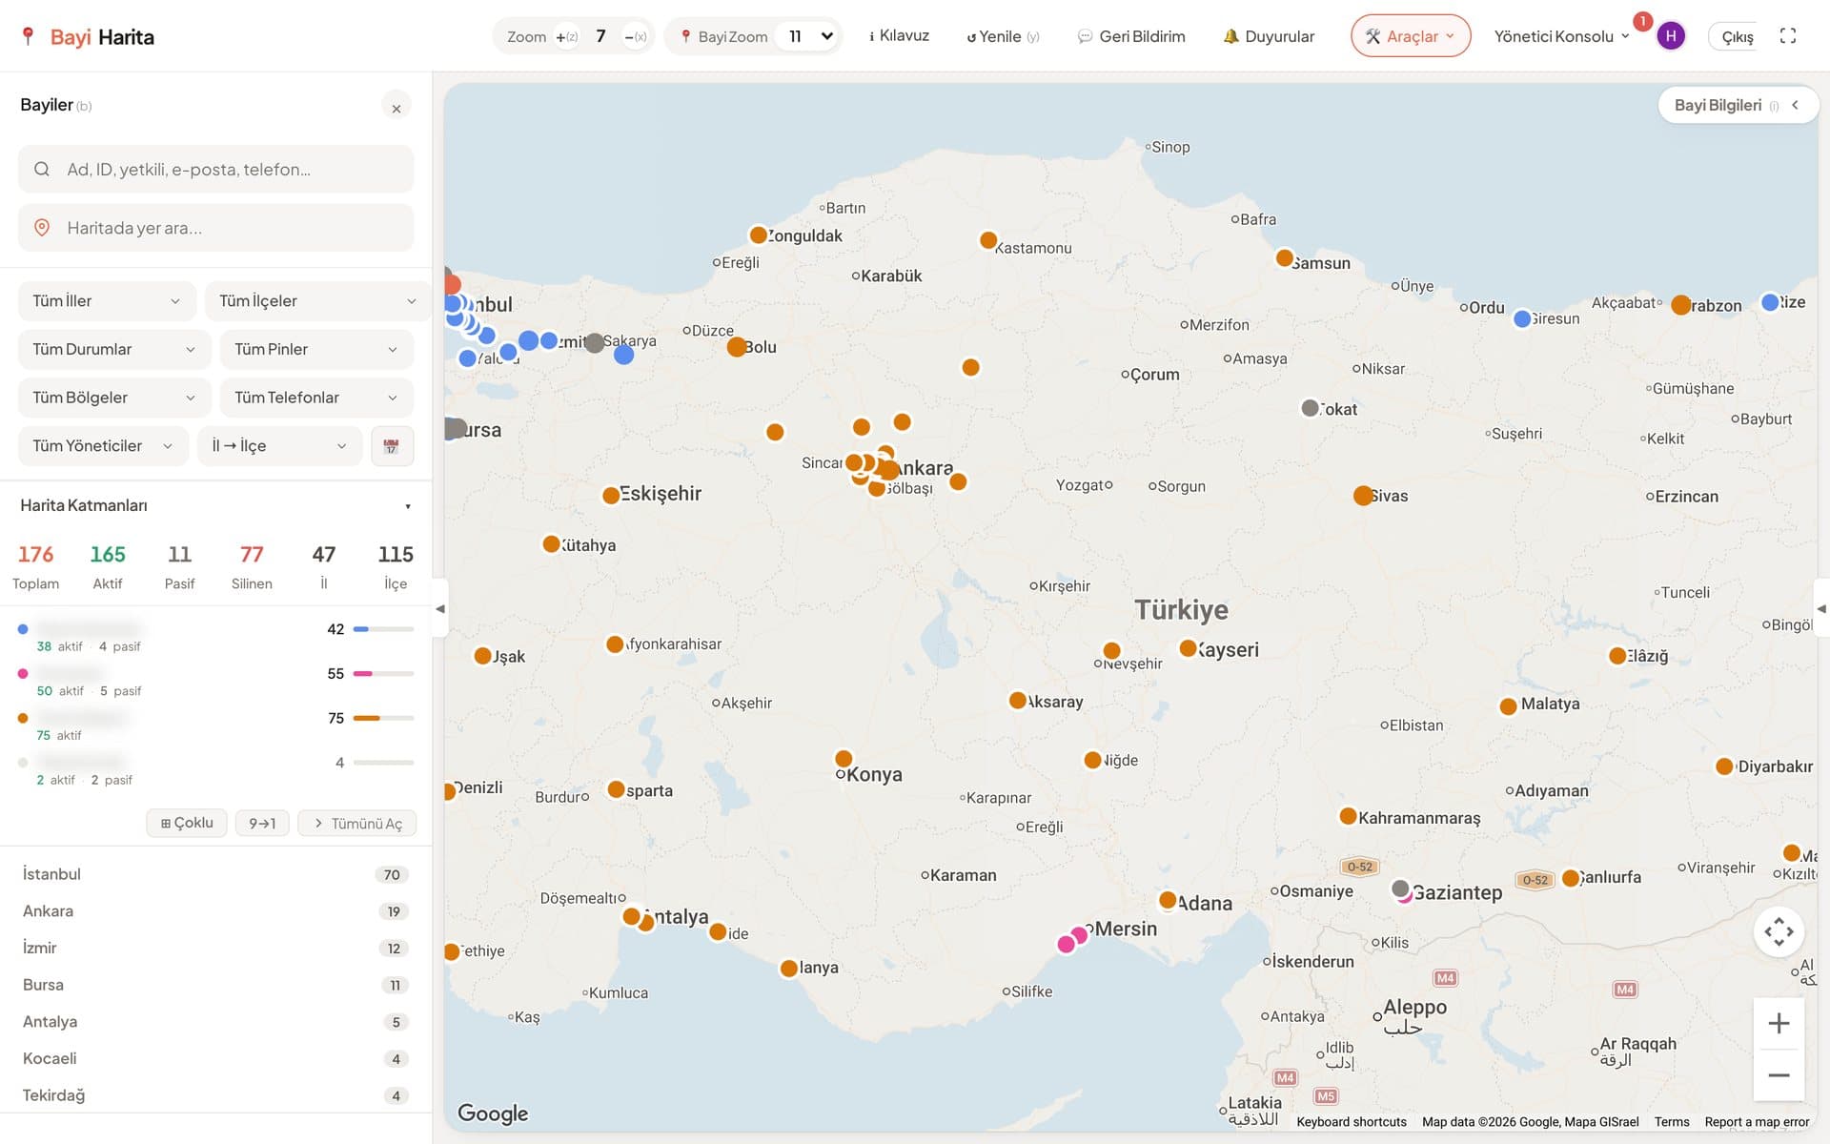The image size is (1830, 1144).
Task: Click the 9→1 sort button
Action: [262, 824]
